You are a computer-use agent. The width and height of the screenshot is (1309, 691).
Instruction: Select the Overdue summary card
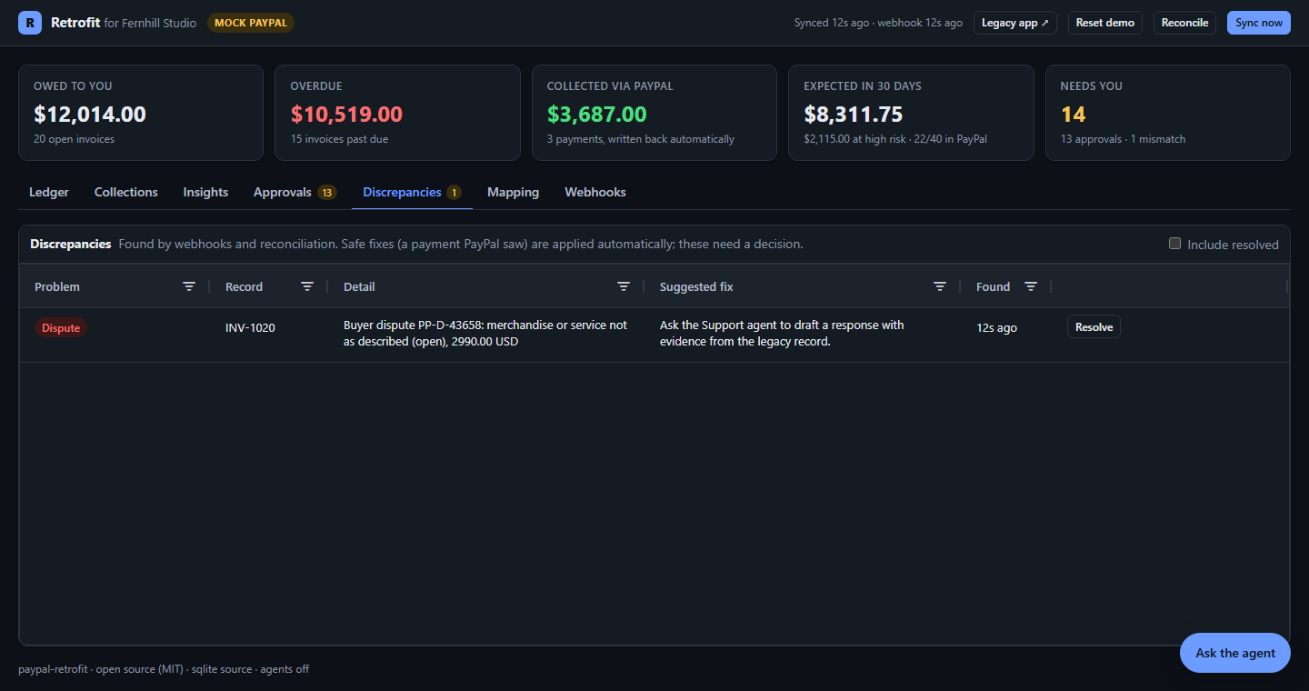coord(397,113)
